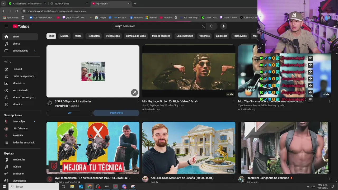Open a new Chrome tab

point(135,4)
